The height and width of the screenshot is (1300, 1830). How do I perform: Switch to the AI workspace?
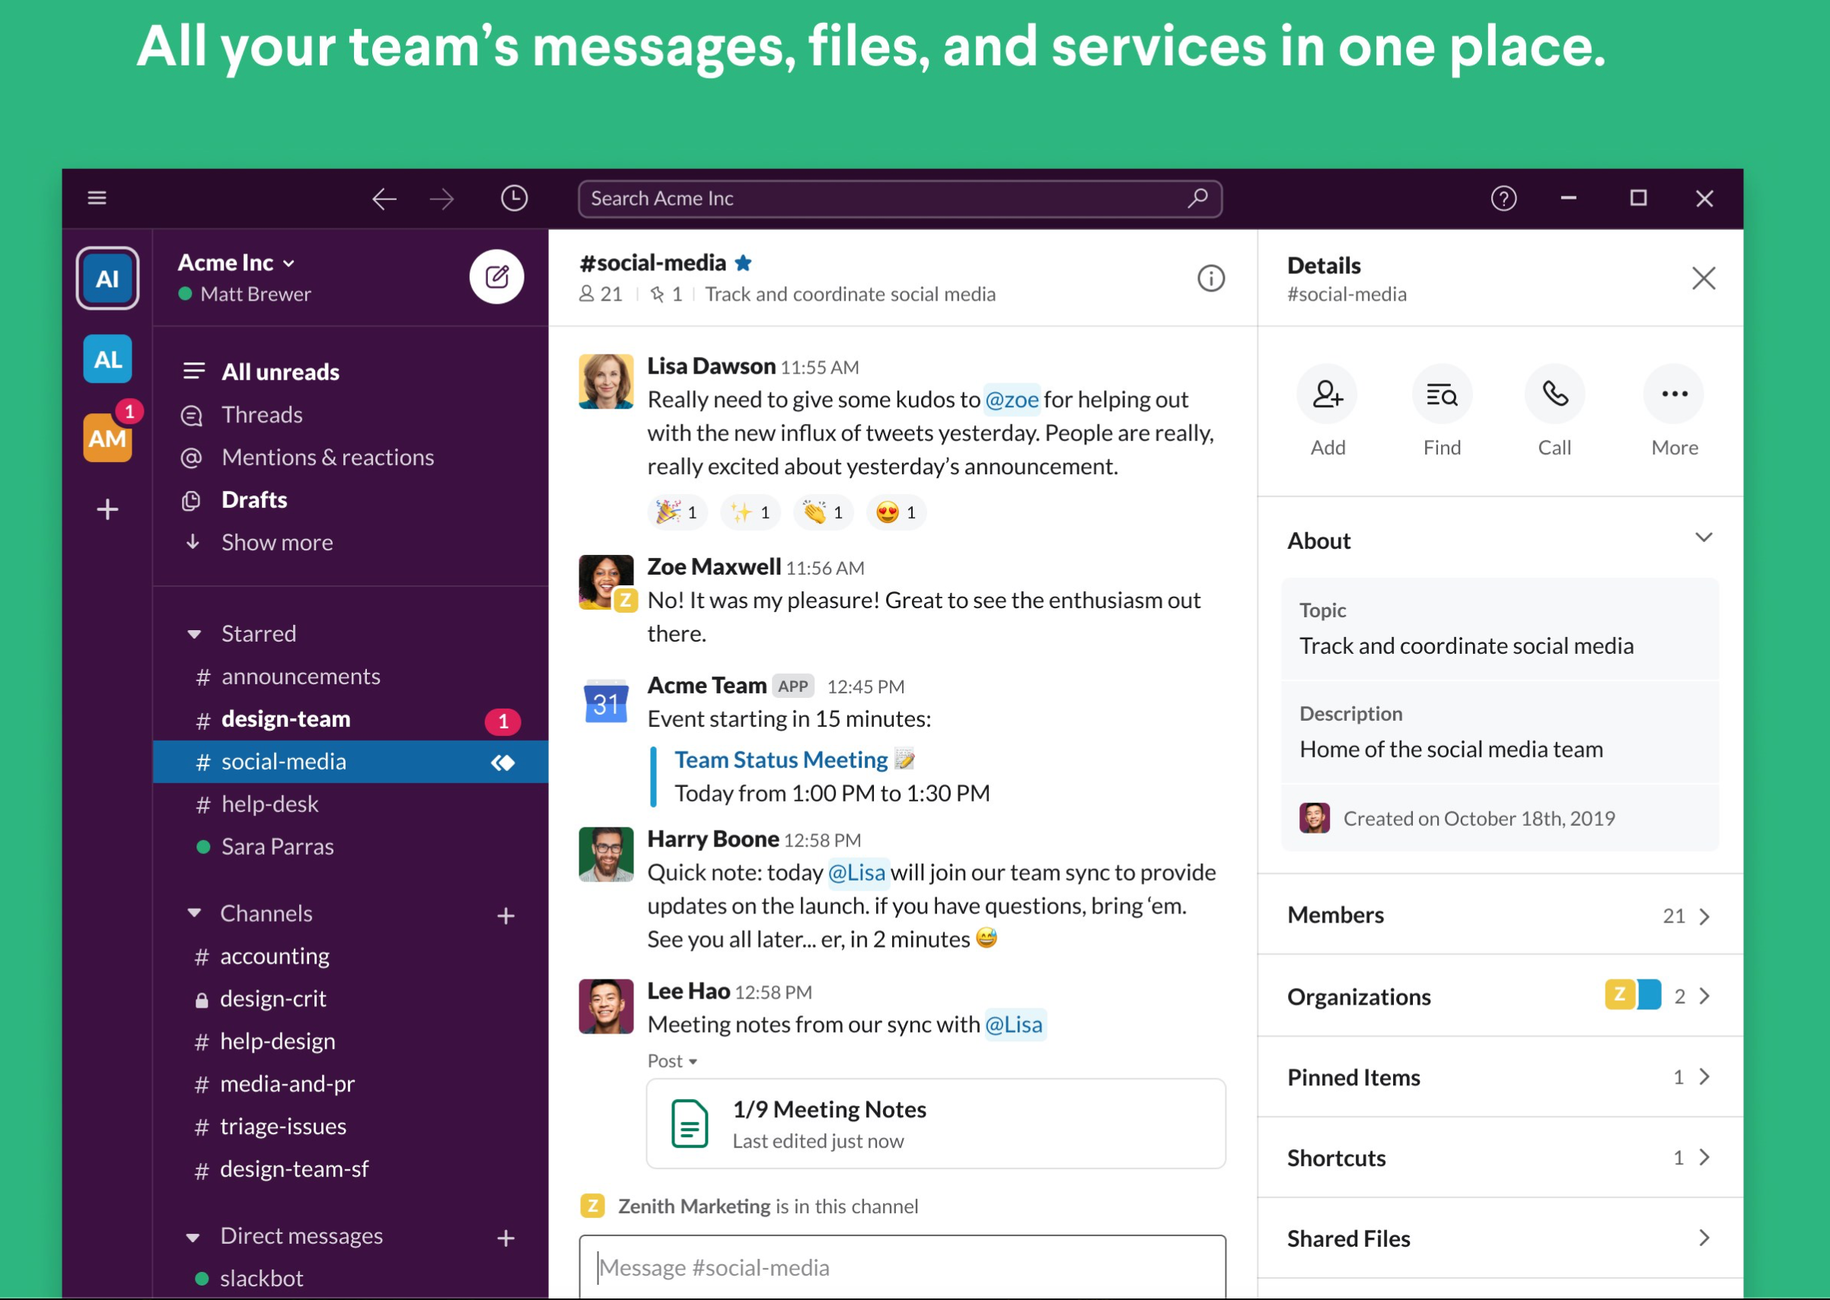pyautogui.click(x=107, y=279)
